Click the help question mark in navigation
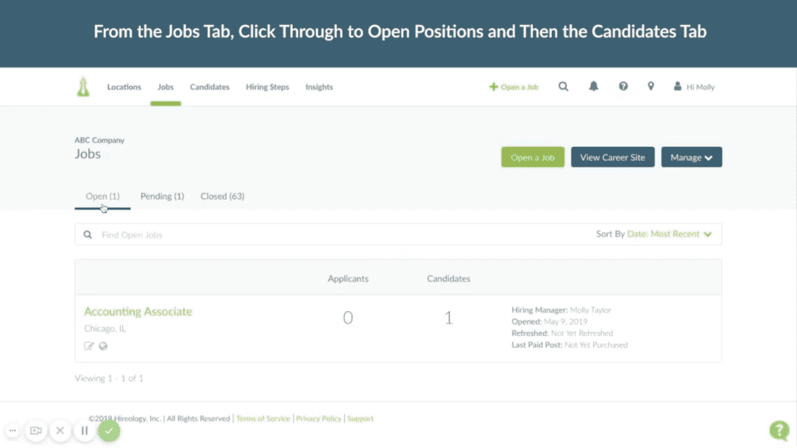 (x=623, y=87)
